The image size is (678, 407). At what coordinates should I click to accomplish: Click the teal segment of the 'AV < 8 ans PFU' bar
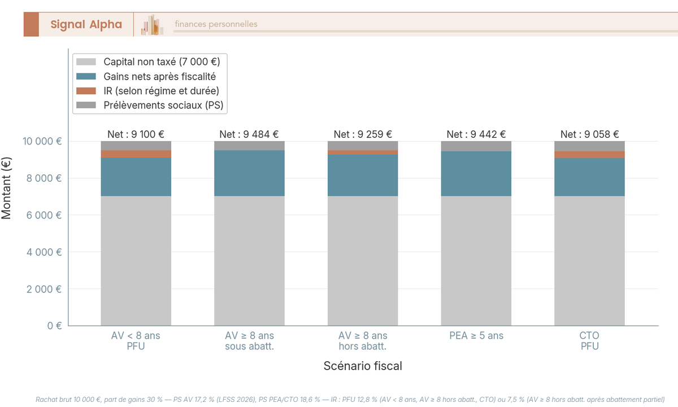[x=136, y=176]
